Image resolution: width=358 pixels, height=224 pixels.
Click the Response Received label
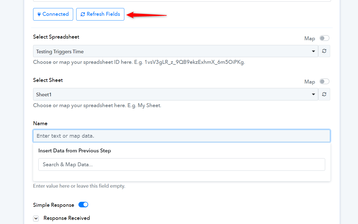(x=67, y=218)
